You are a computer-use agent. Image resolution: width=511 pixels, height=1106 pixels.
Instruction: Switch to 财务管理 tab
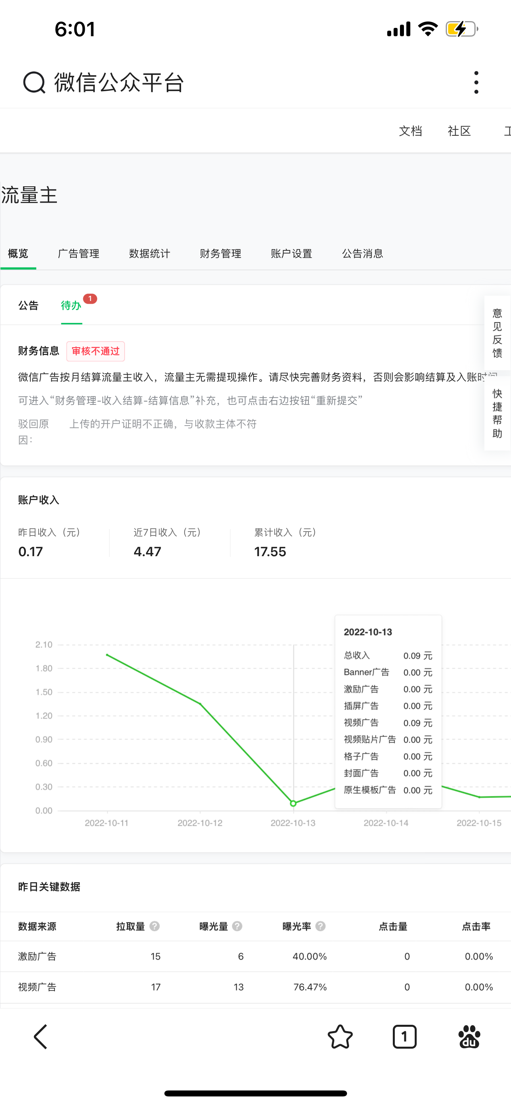pos(220,254)
